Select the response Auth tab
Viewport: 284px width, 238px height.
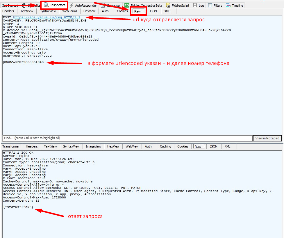pyautogui.click(x=148, y=146)
